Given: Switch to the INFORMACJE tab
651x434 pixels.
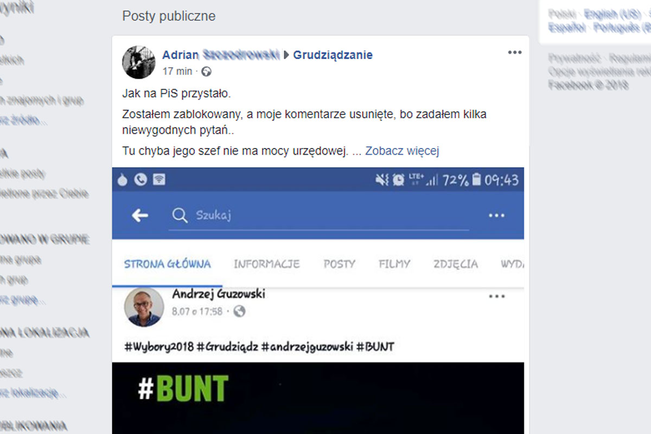Looking at the screenshot, I should 266,264.
